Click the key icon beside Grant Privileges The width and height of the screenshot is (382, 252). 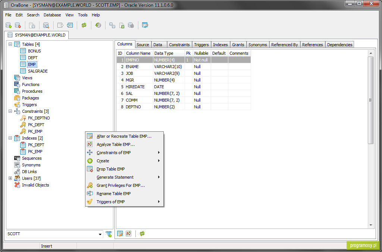90,185
